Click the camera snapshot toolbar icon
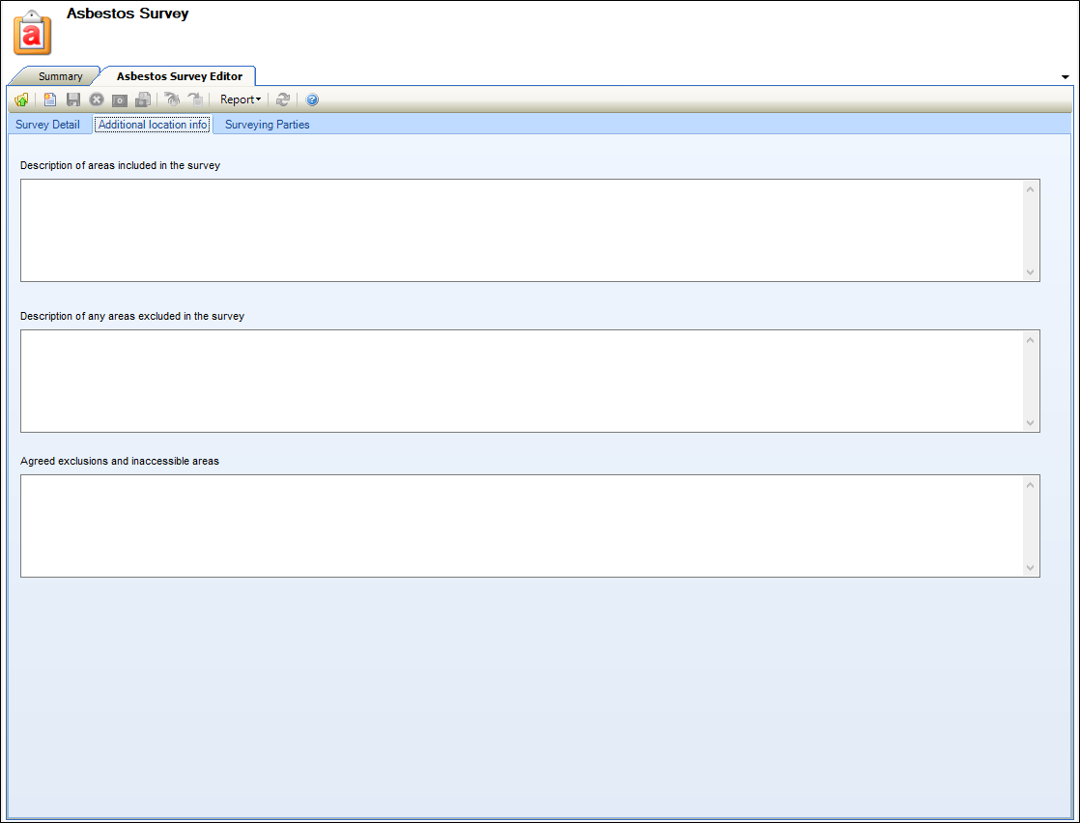 click(120, 99)
